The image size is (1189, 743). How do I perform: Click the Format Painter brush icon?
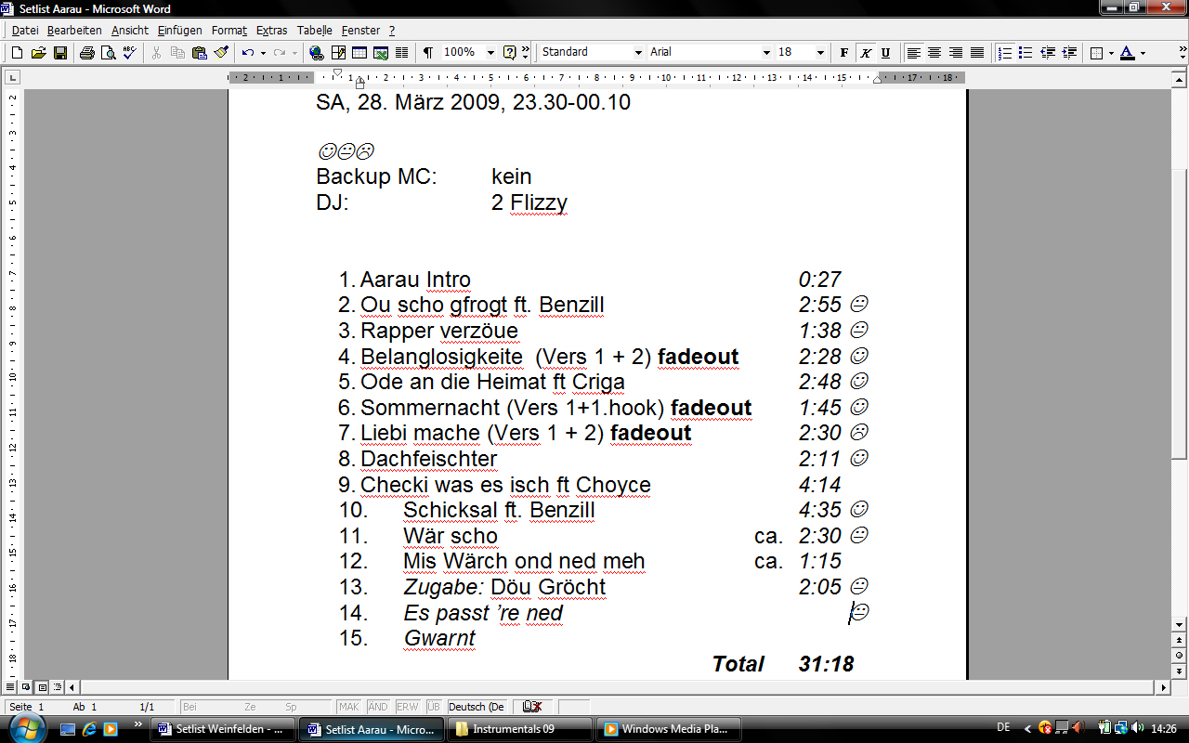coord(220,53)
